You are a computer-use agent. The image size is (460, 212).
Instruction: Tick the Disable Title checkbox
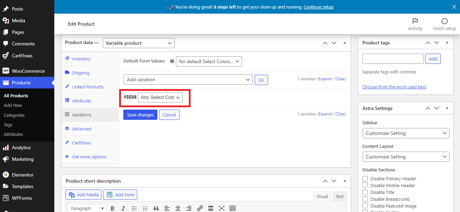pyautogui.click(x=365, y=192)
